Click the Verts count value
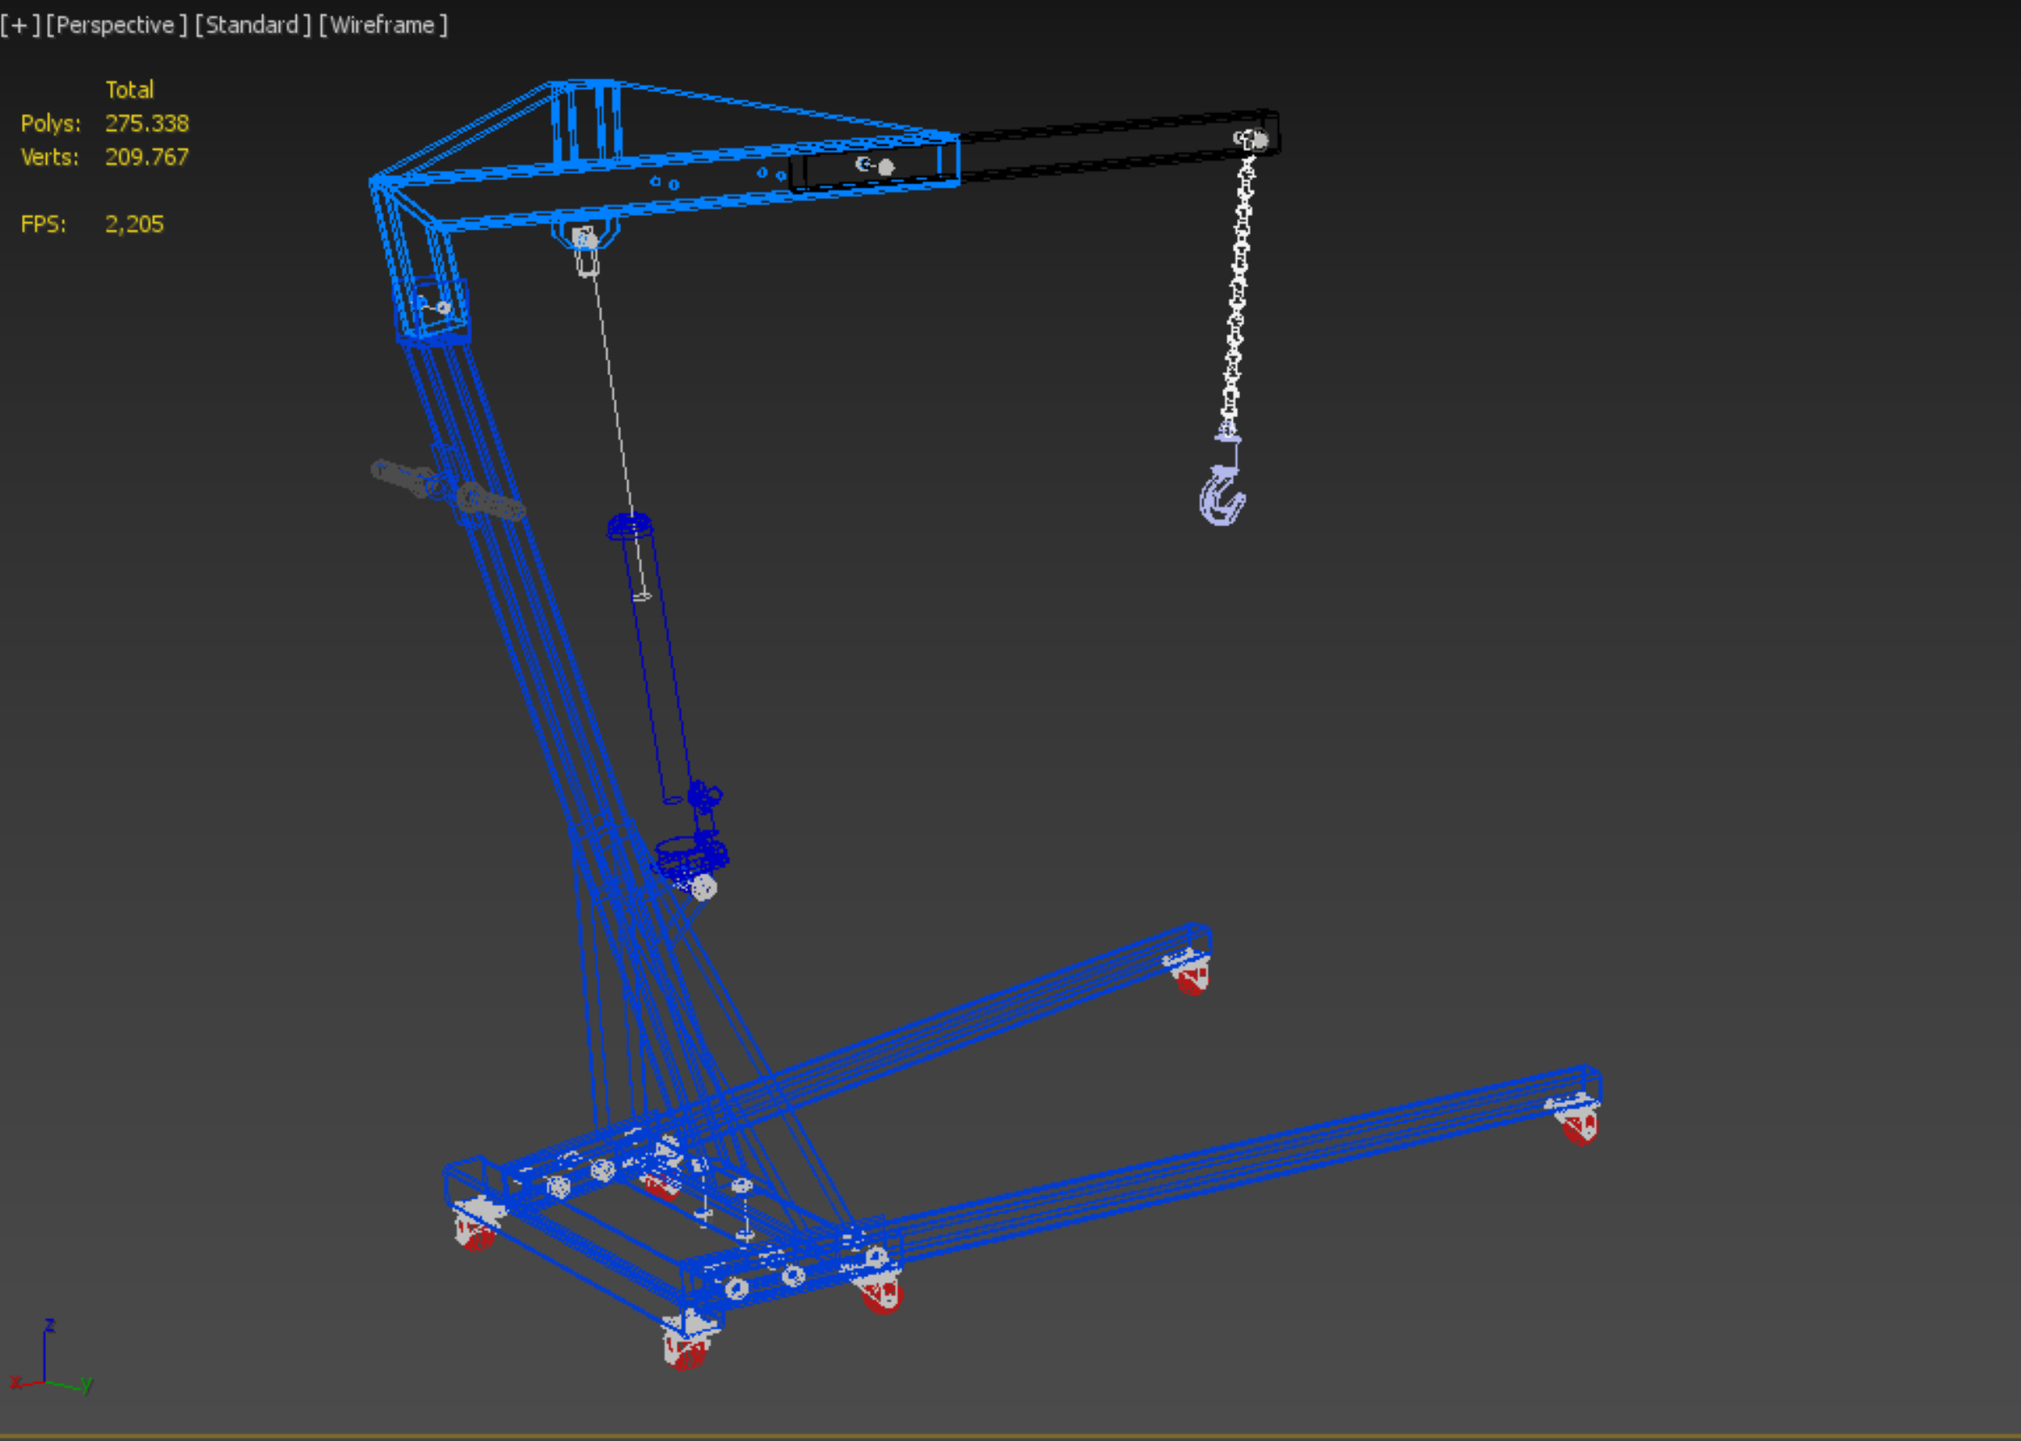Screen dimensions: 2021x1441 tap(146, 157)
